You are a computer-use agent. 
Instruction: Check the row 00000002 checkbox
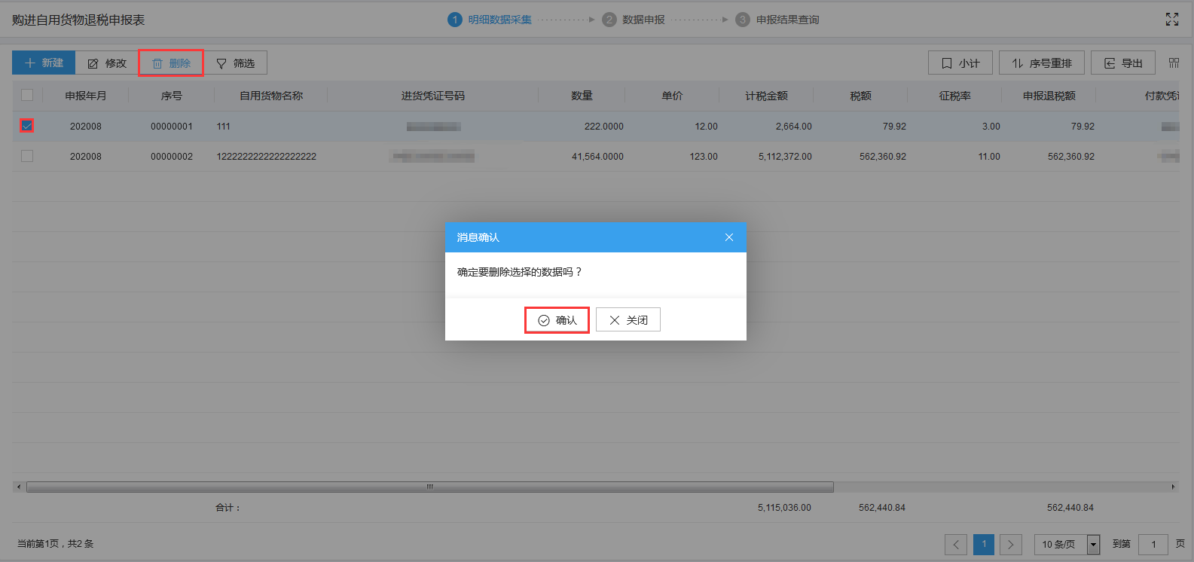click(27, 156)
